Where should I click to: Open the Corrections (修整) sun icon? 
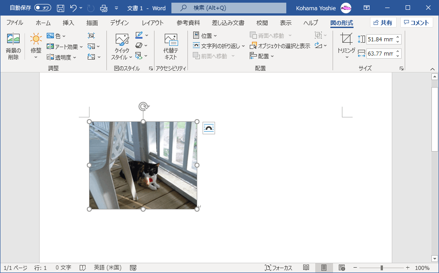pyautogui.click(x=36, y=39)
